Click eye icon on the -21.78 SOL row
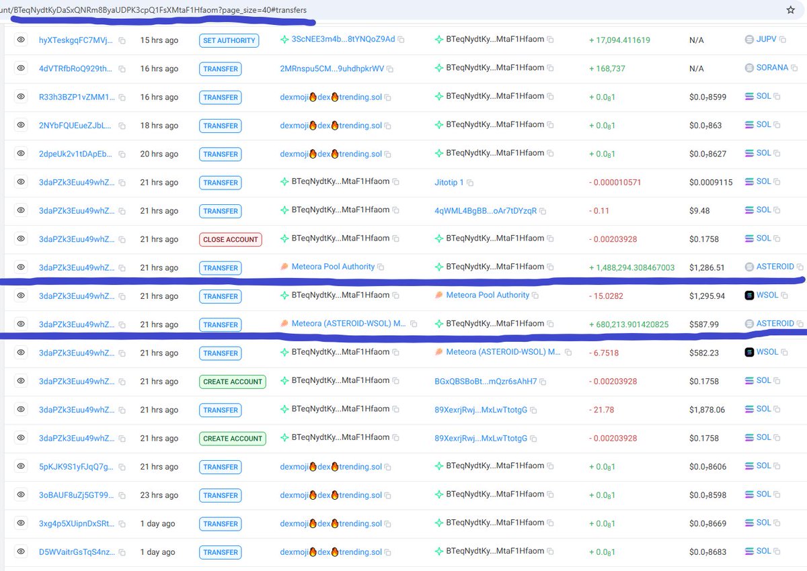Image resolution: width=807 pixels, height=571 pixels. (x=21, y=410)
